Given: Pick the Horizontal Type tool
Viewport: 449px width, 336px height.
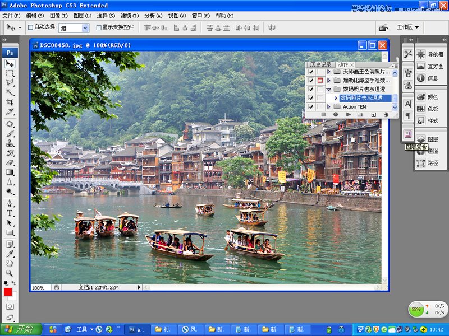Looking at the screenshot, I should click(x=10, y=213).
